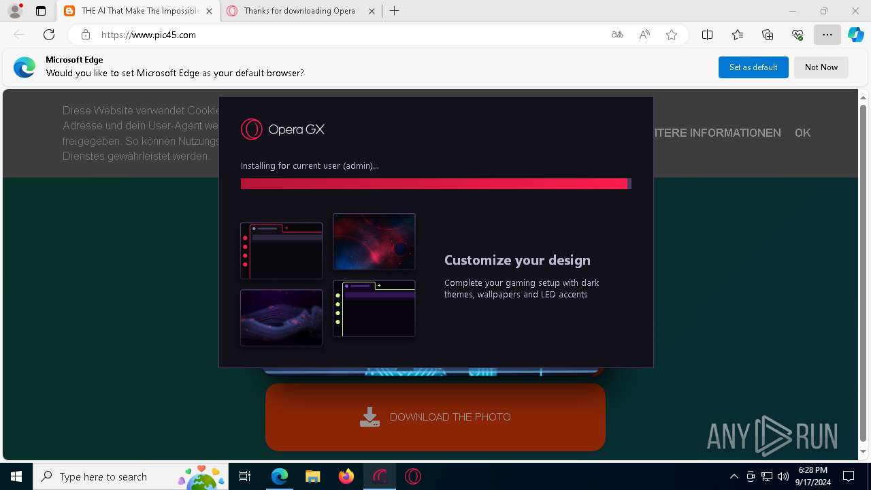Viewport: 871px width, 490px height.
Task: Click OK on the cookie notice
Action: coord(803,133)
